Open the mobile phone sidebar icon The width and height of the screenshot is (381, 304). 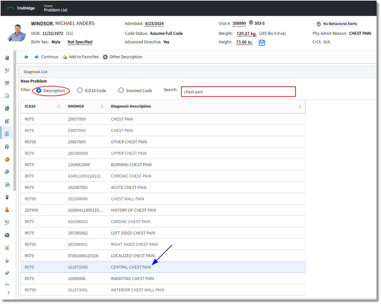click(7, 197)
